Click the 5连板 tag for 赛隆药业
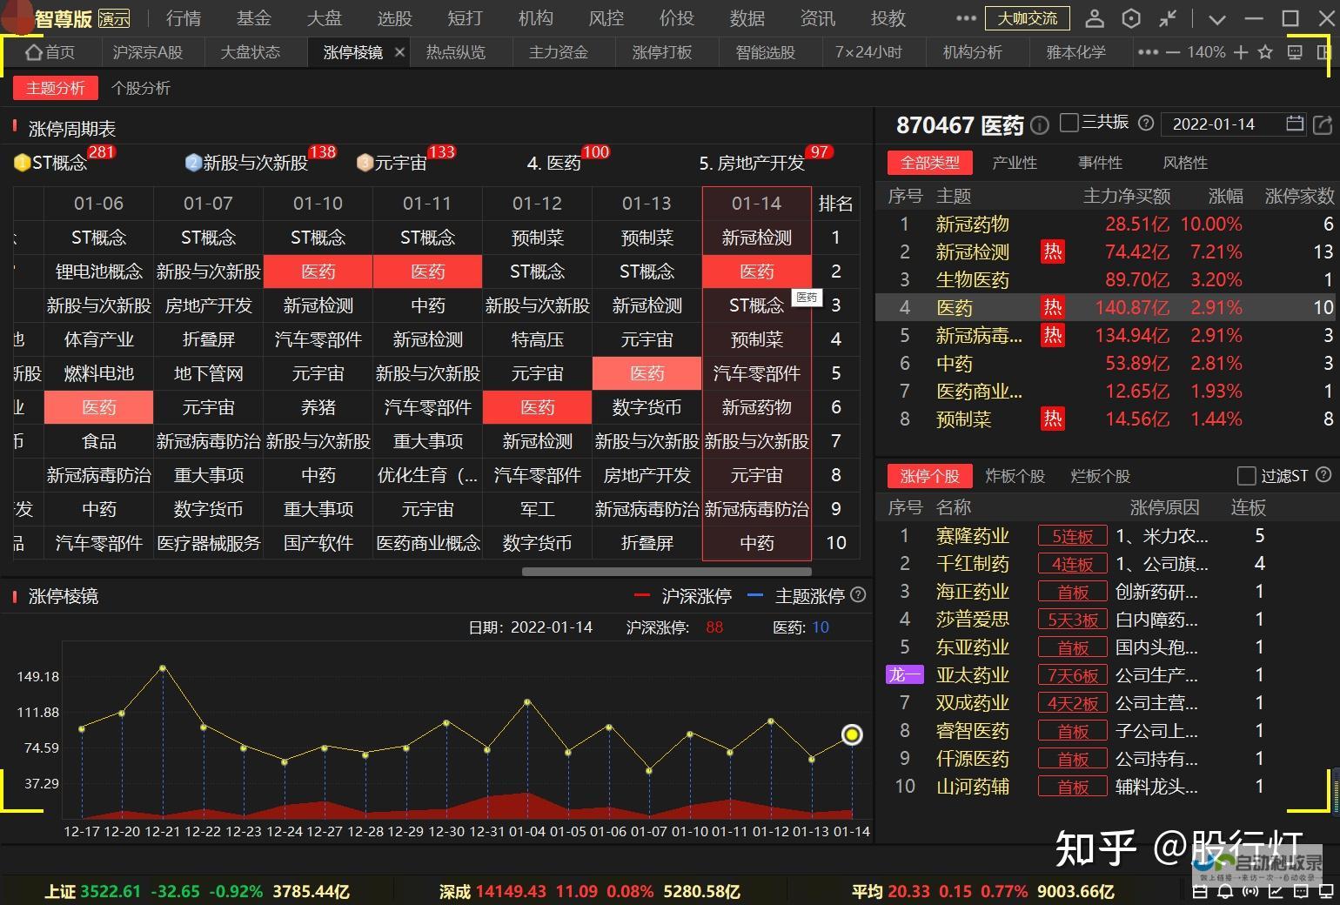This screenshot has width=1340, height=905. point(1072,536)
